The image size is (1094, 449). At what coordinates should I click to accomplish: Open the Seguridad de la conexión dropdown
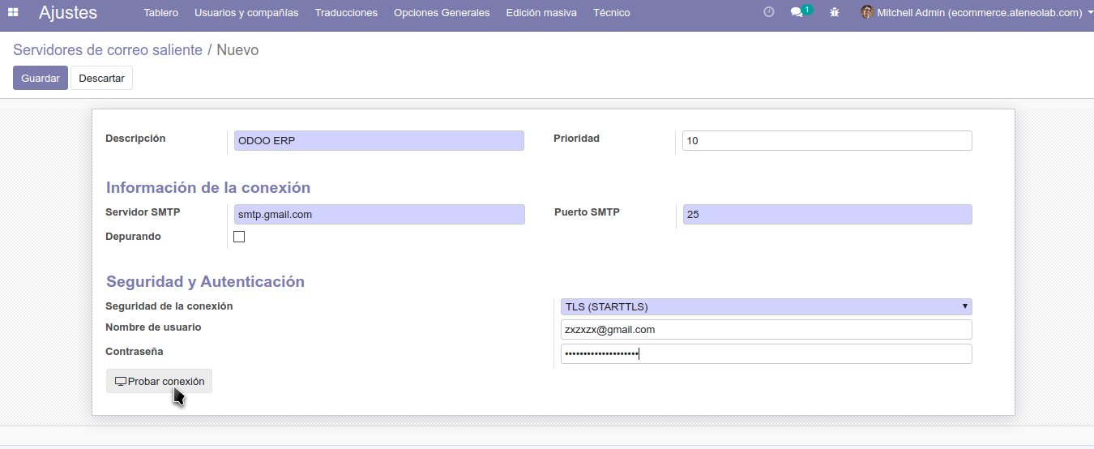point(766,306)
